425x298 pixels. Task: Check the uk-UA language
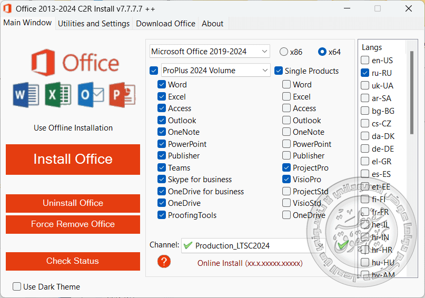point(365,86)
